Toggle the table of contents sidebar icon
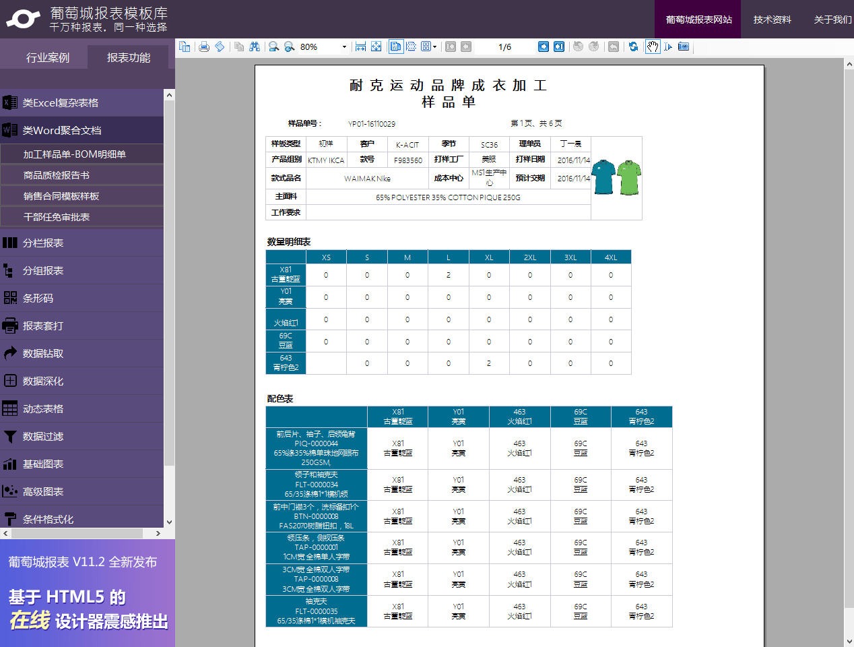Viewport: 854px width, 647px height. [185, 47]
